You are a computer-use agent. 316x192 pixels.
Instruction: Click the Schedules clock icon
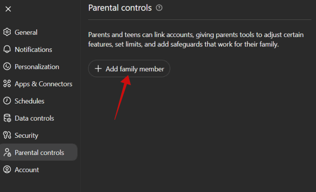point(7,101)
